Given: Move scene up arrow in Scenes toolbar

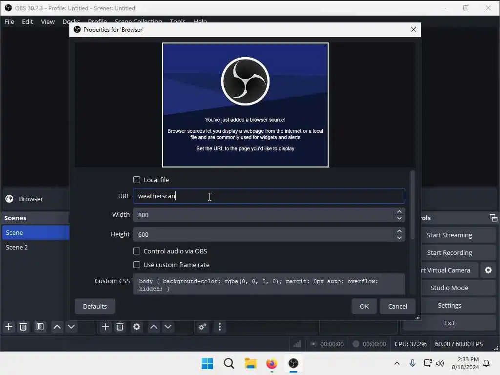Looking at the screenshot, I should [x=57, y=327].
